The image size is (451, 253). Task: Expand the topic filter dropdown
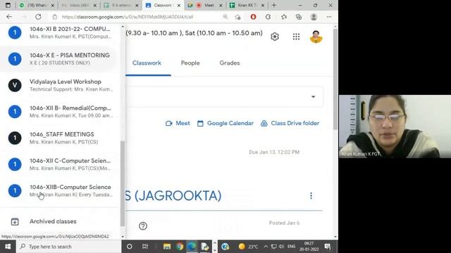pos(313,97)
